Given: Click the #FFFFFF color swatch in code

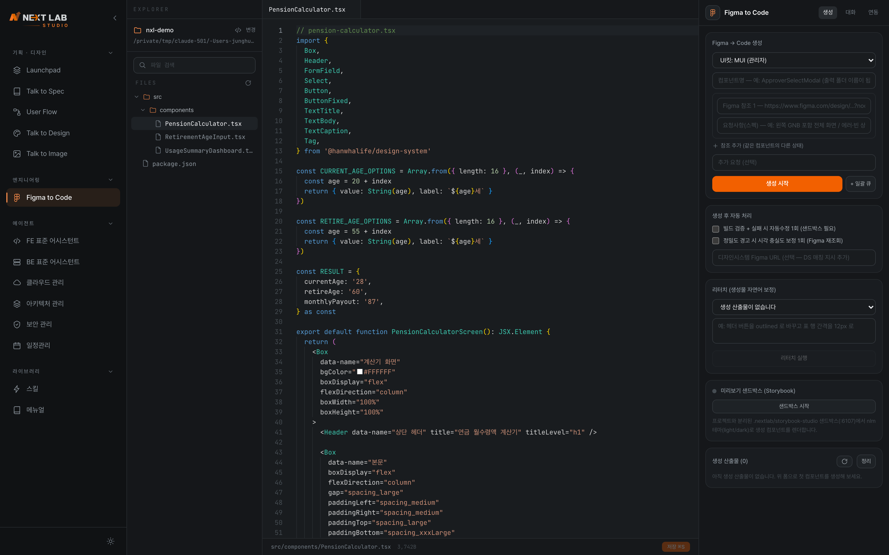Looking at the screenshot, I should click(360, 372).
